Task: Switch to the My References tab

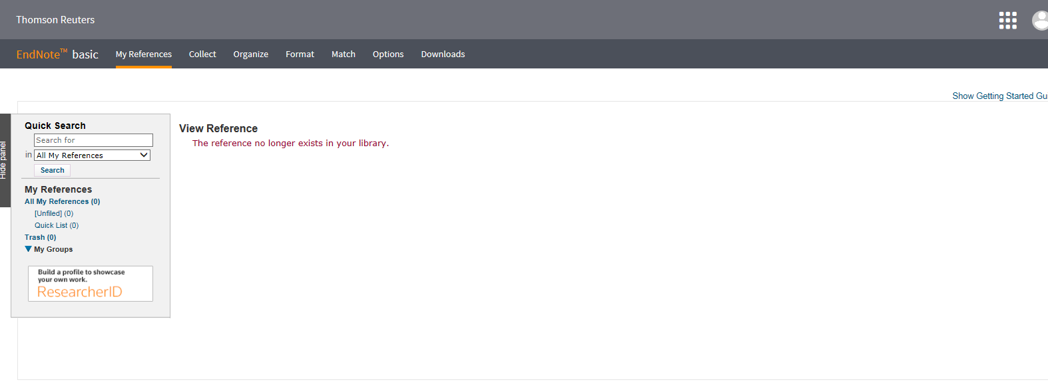Action: pos(144,54)
